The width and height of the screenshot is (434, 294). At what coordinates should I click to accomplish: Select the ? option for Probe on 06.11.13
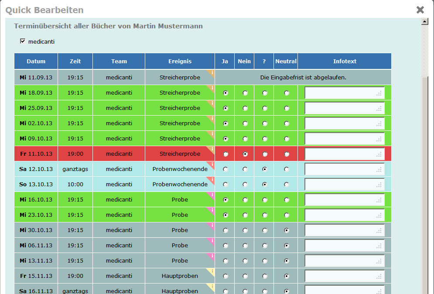coord(264,245)
